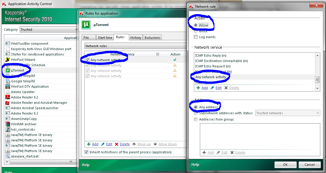The width and height of the screenshot is (326, 173).
Task: Click the WinFast DTV Application icon
Action: [x=8, y=86]
